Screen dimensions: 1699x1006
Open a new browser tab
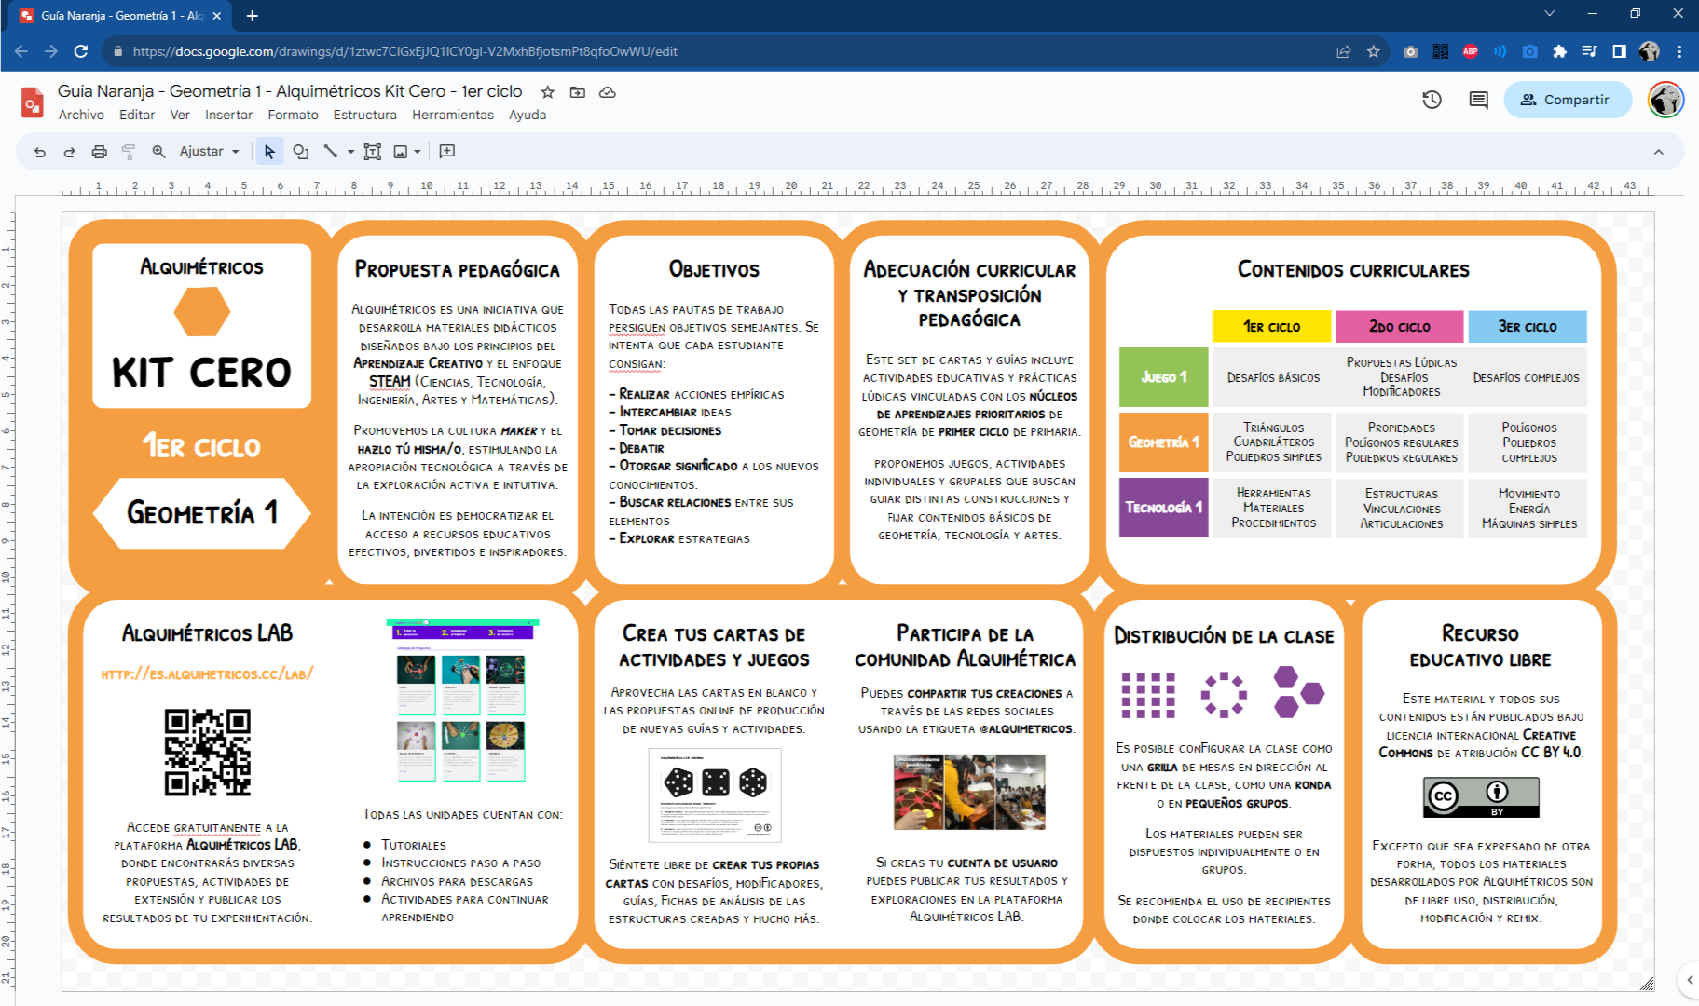(x=252, y=15)
